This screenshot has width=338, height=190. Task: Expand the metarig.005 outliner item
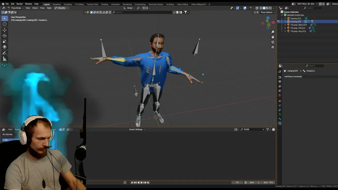point(285,22)
